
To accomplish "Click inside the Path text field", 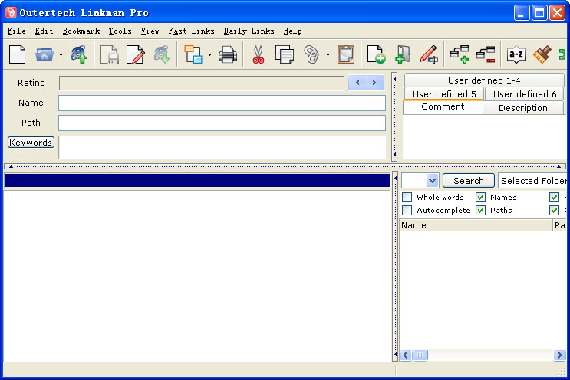I will pos(222,123).
